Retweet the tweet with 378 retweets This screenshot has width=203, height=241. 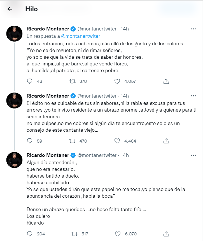[x=72, y=81]
